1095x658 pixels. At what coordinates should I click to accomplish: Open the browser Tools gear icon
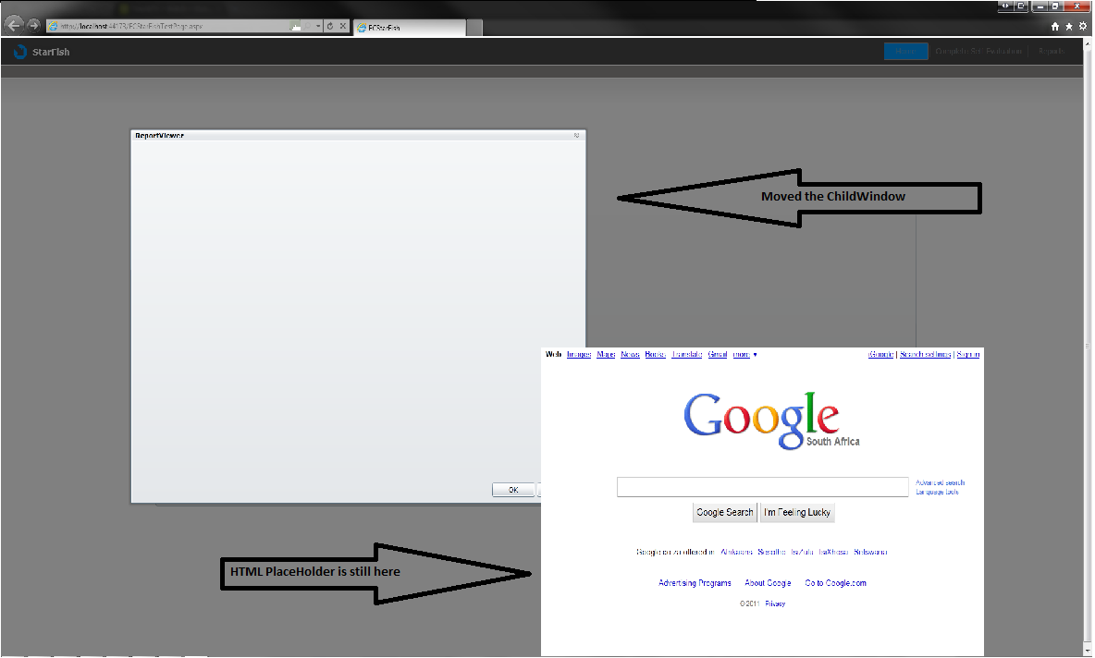click(1083, 27)
